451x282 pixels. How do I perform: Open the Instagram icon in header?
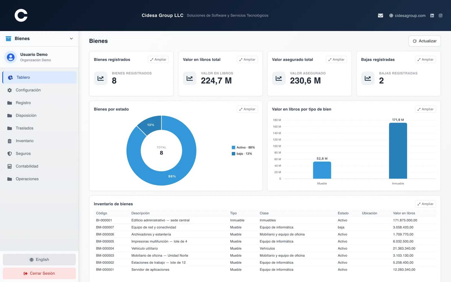(441, 16)
